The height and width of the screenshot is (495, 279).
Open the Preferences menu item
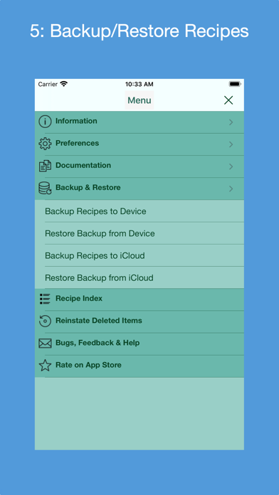pos(139,144)
